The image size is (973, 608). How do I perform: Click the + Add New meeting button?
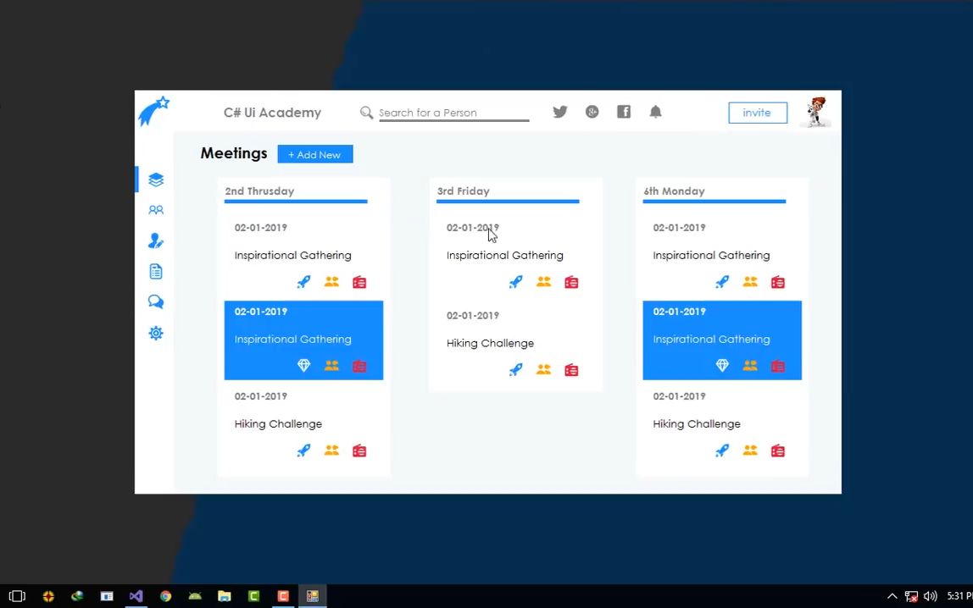point(315,154)
